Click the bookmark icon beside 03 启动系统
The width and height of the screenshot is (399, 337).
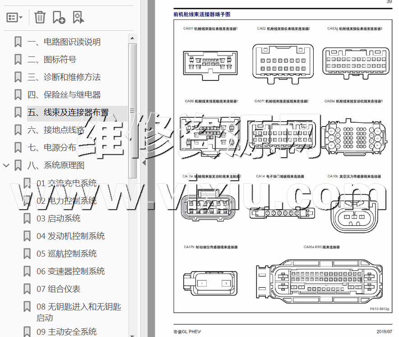pyautogui.click(x=27, y=218)
